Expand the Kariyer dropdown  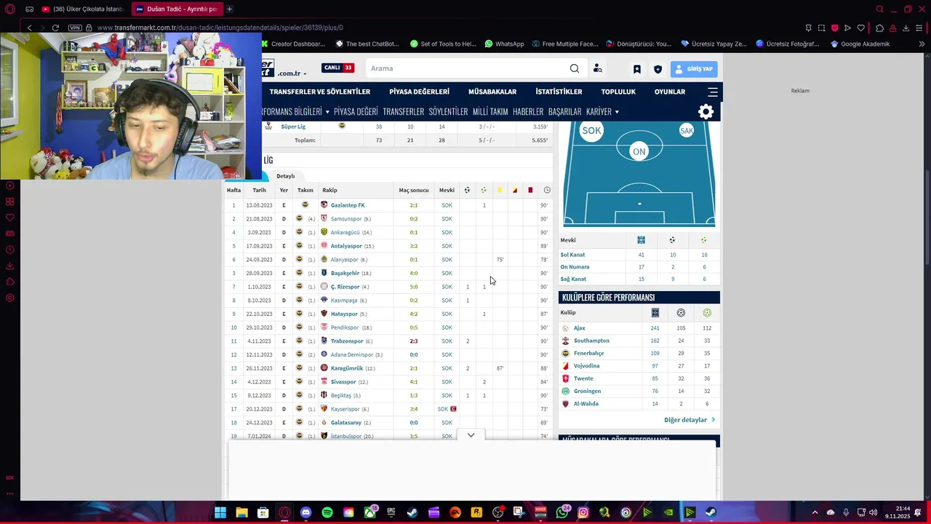coord(603,111)
